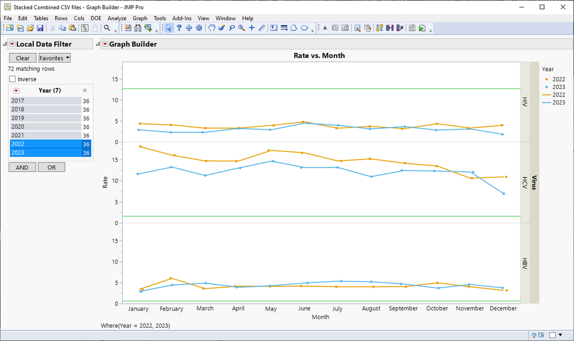Select the crosshairs tool

tap(252, 28)
